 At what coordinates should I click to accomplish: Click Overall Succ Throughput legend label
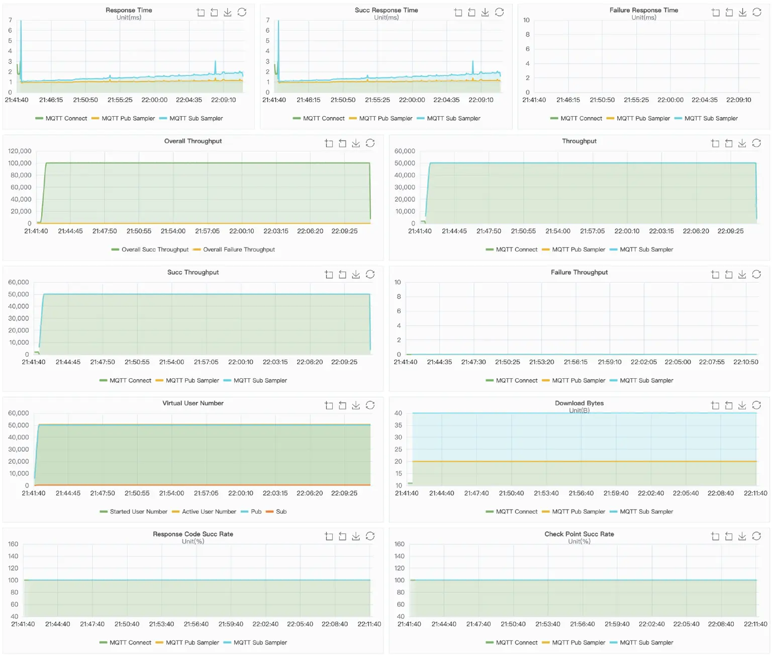[155, 250]
